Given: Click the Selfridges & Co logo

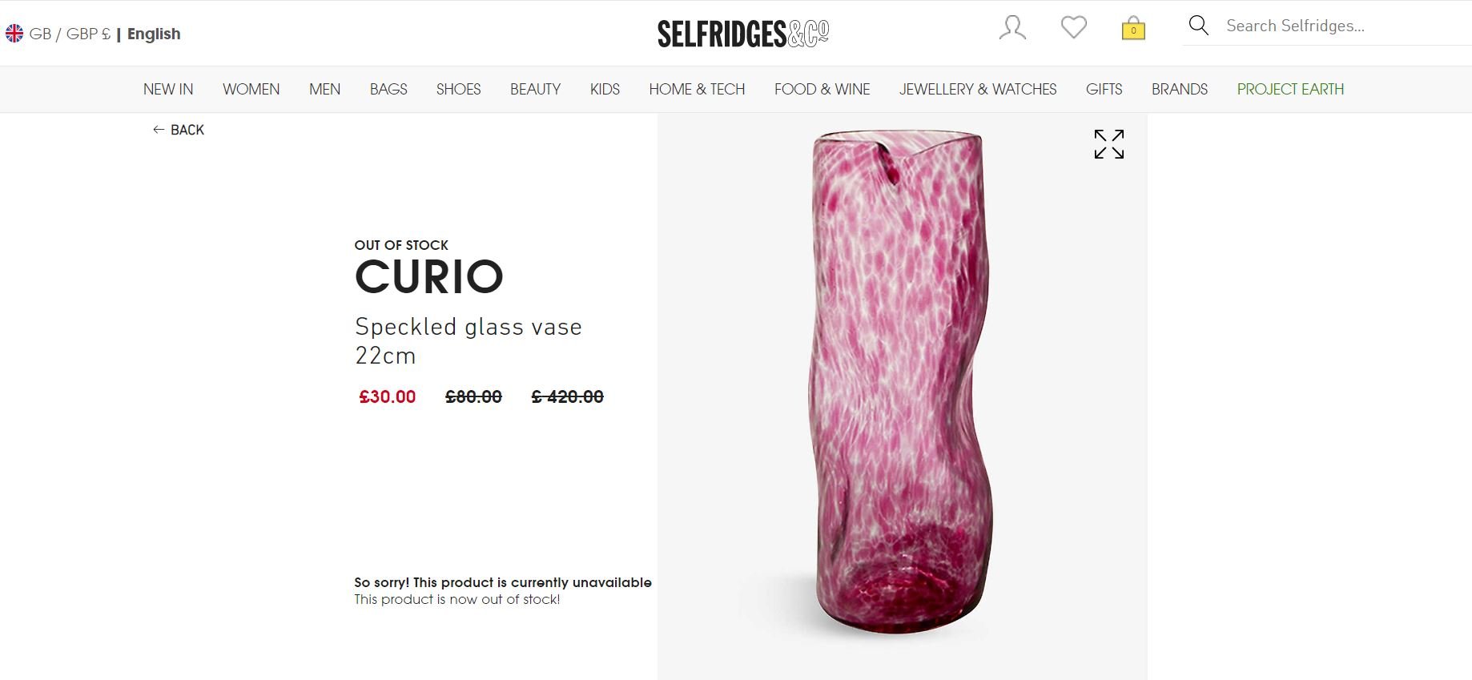Looking at the screenshot, I should 743,34.
